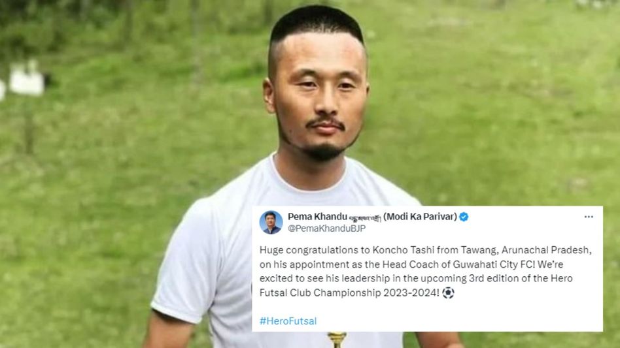
Task: Click the soccer ball emoji in the tweet
Action: 448,293
